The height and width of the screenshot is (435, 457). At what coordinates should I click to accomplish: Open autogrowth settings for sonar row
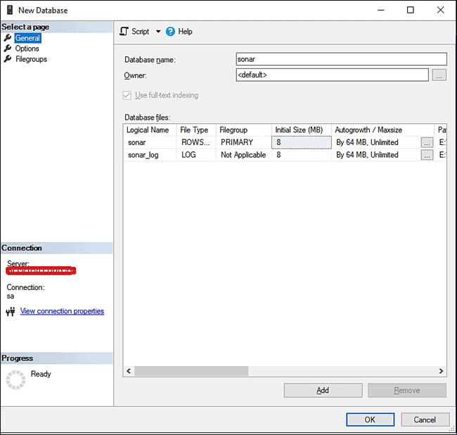pyautogui.click(x=427, y=143)
